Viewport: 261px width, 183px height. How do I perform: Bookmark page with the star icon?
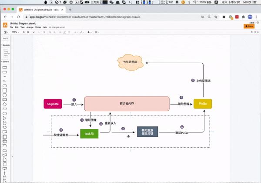216,17
